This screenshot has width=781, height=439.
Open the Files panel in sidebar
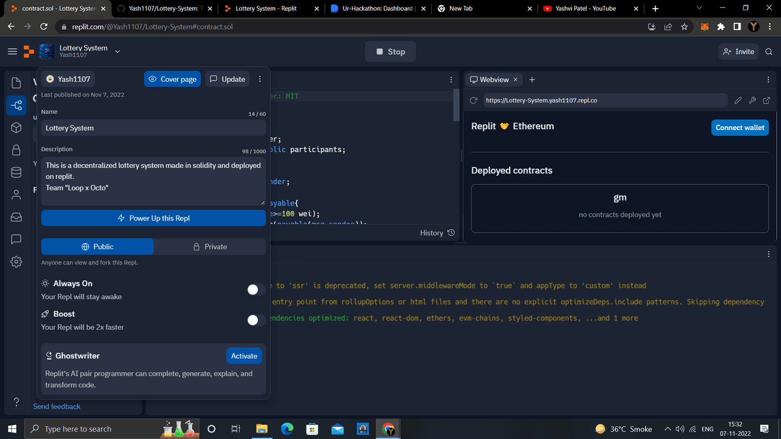(x=16, y=83)
